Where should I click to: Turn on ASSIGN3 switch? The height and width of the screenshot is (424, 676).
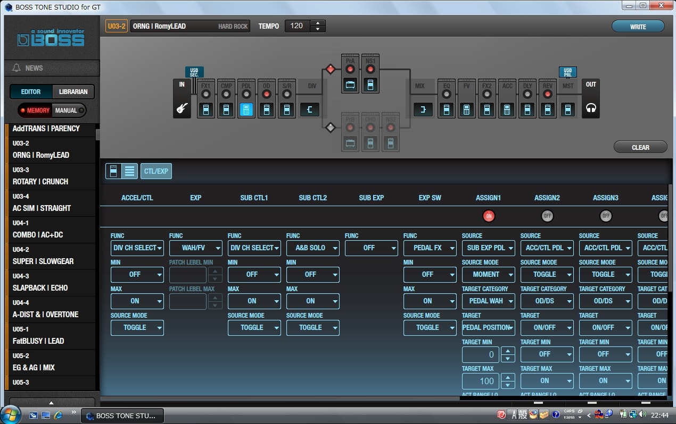click(x=606, y=216)
